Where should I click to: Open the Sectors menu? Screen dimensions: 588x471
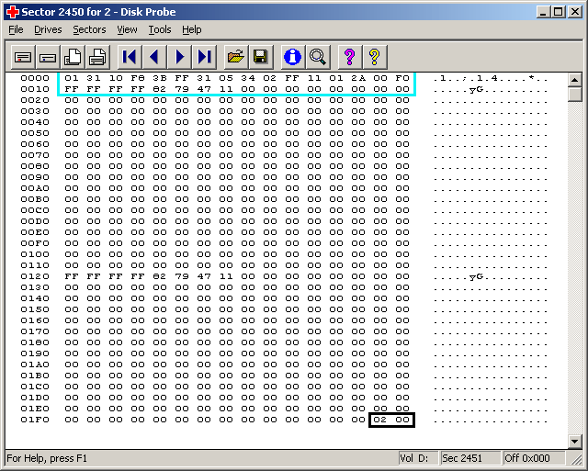(x=89, y=29)
